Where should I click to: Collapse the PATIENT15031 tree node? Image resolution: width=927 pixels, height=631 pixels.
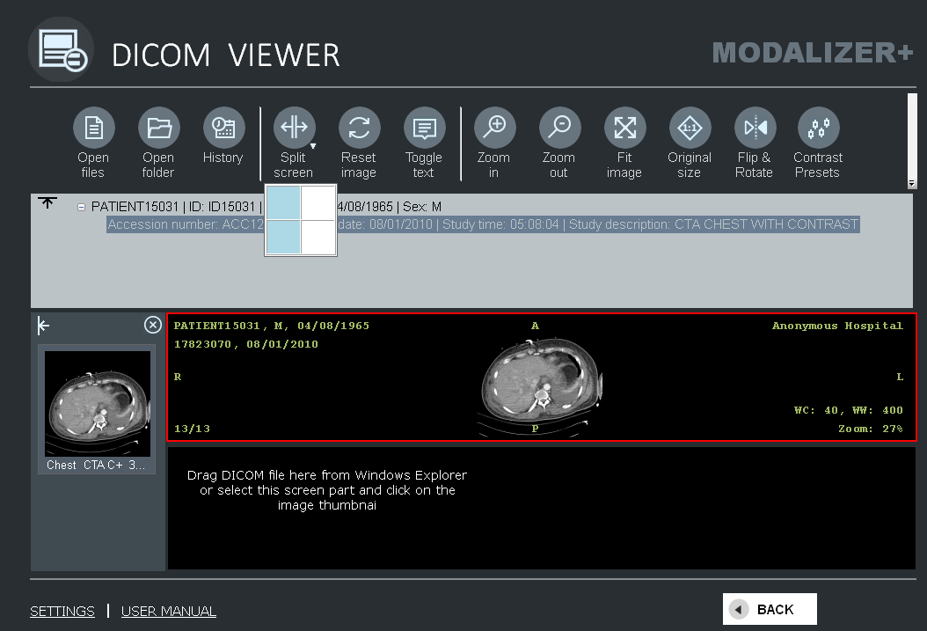click(x=81, y=208)
